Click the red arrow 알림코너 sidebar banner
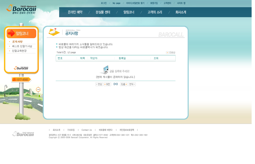This screenshot has width=255, height=164. coord(21,33)
